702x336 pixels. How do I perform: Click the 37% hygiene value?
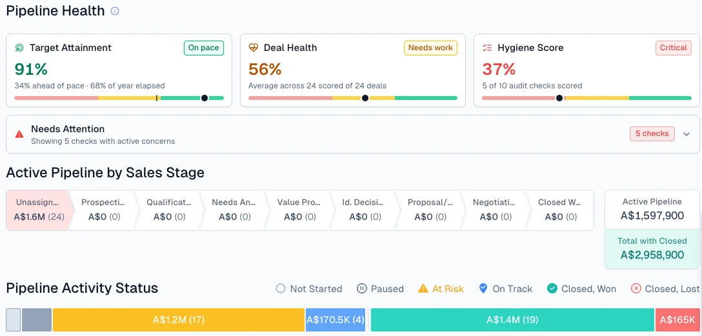click(x=499, y=70)
